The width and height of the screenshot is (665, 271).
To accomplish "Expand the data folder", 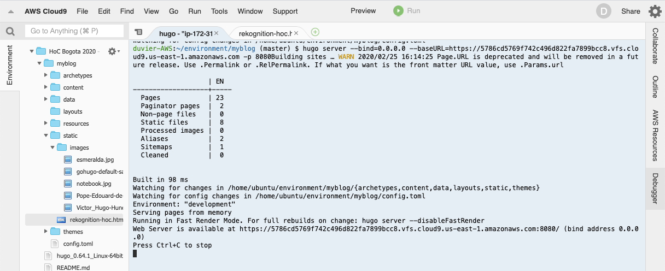I will tap(46, 99).
